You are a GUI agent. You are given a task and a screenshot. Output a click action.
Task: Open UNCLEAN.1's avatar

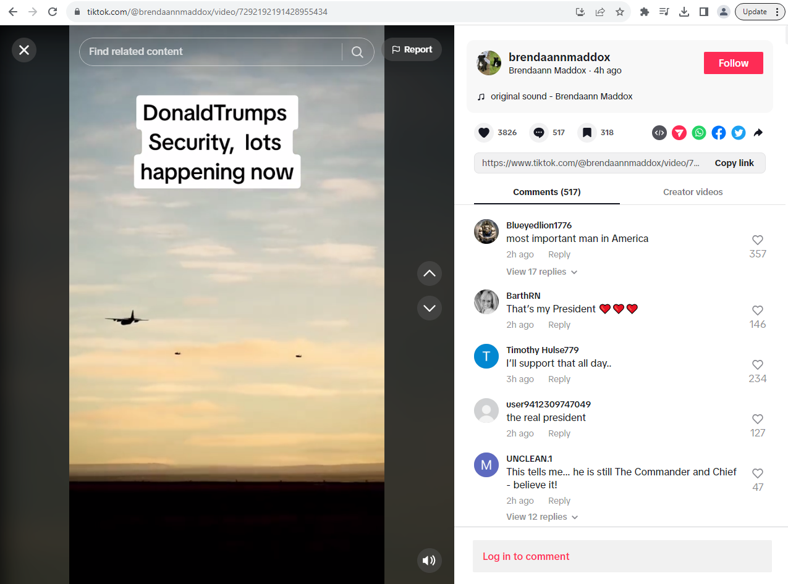(486, 465)
